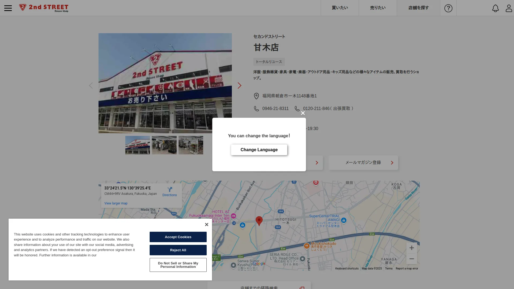
Task: Click the map Directions icon
Action: tap(170, 189)
